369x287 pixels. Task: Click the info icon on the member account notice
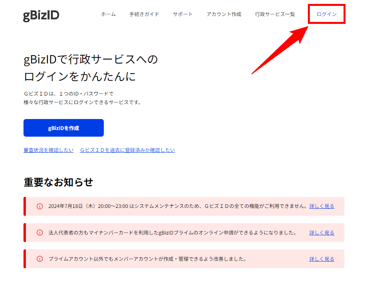click(40, 259)
